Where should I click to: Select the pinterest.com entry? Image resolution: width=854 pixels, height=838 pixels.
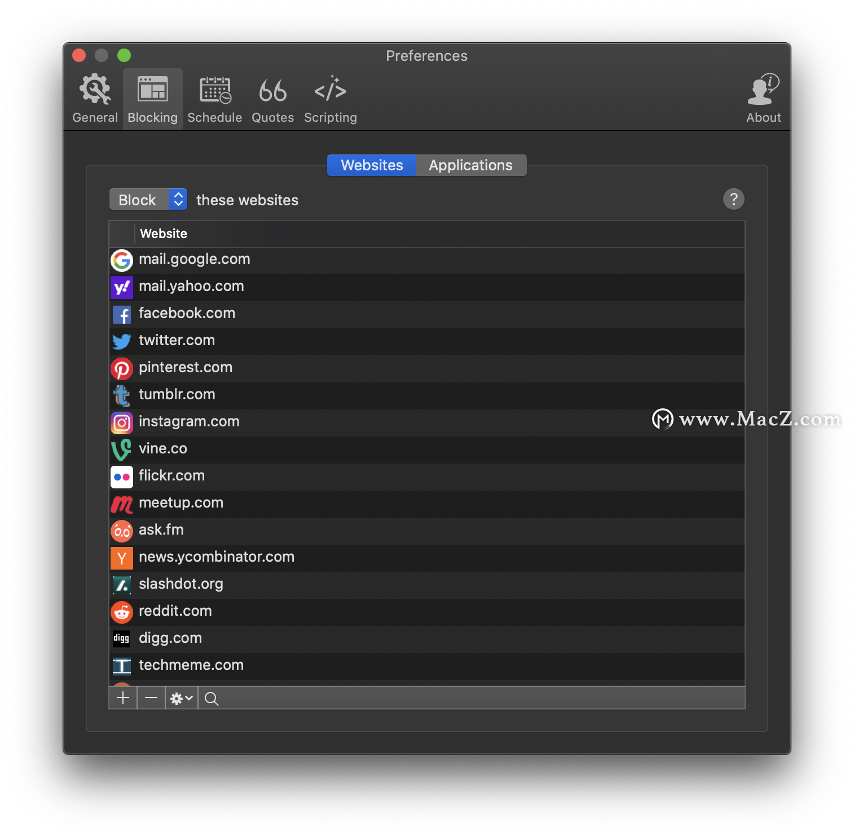coord(427,368)
